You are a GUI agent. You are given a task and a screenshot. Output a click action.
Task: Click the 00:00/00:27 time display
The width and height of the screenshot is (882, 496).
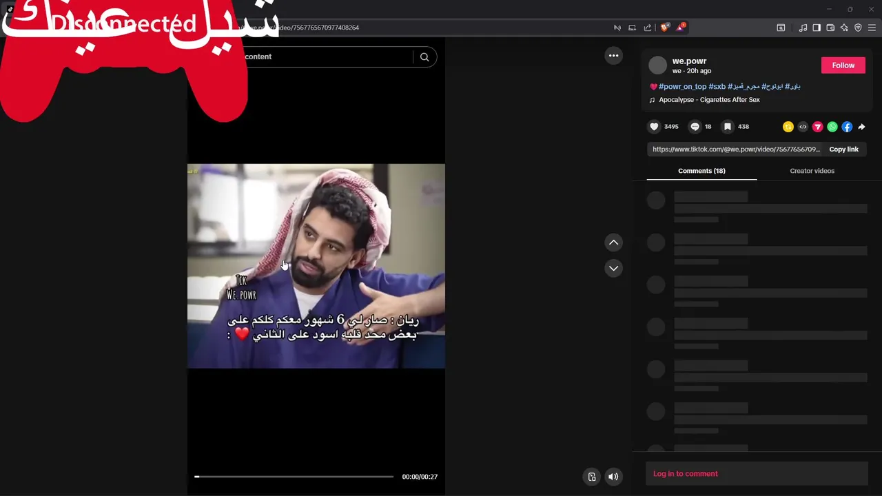420,477
